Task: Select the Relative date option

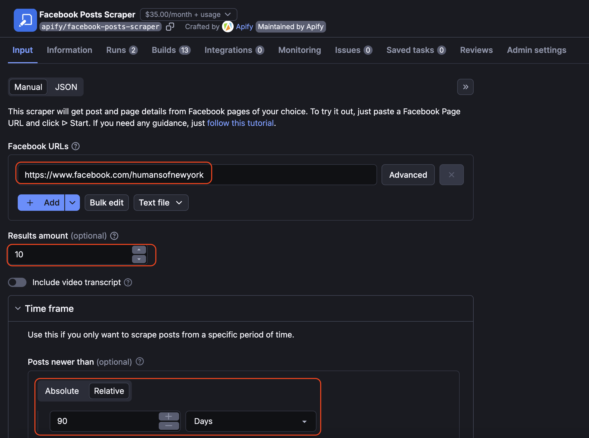Action: [109, 391]
